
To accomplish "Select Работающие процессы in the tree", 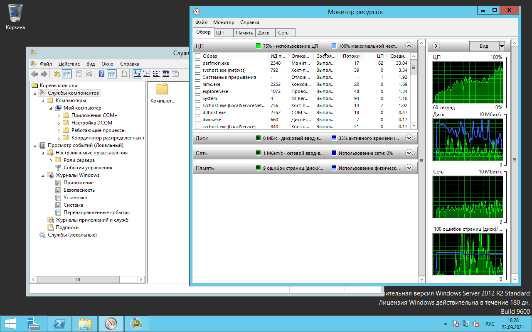I will [x=98, y=130].
